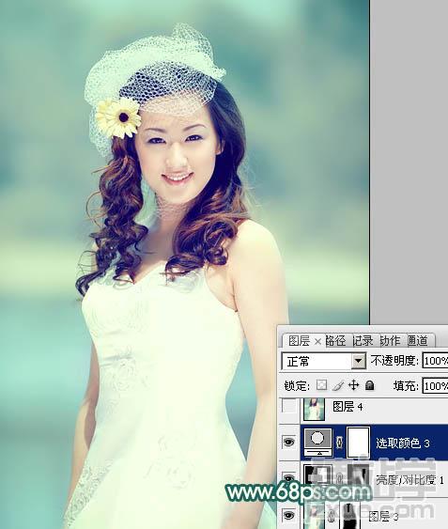Select the 亮度/对比度 1 layer
448x529 pixels.
(374, 479)
